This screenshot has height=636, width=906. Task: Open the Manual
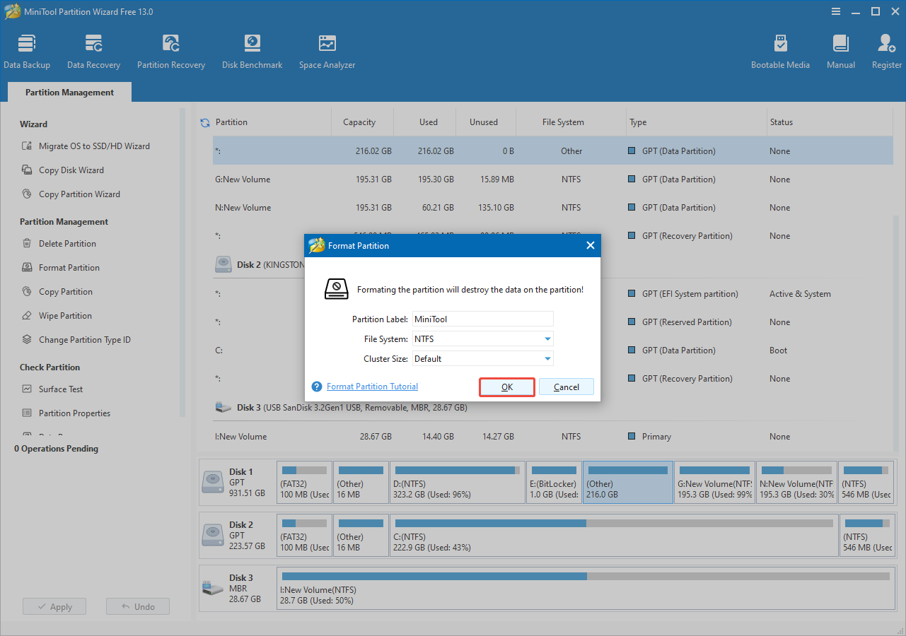840,49
